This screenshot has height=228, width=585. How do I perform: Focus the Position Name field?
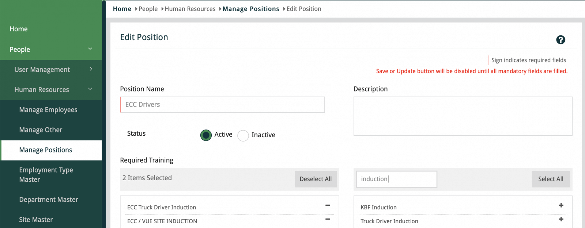222,105
